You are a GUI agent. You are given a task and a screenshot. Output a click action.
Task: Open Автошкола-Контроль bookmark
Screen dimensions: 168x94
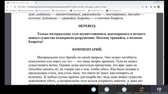[26, 10]
